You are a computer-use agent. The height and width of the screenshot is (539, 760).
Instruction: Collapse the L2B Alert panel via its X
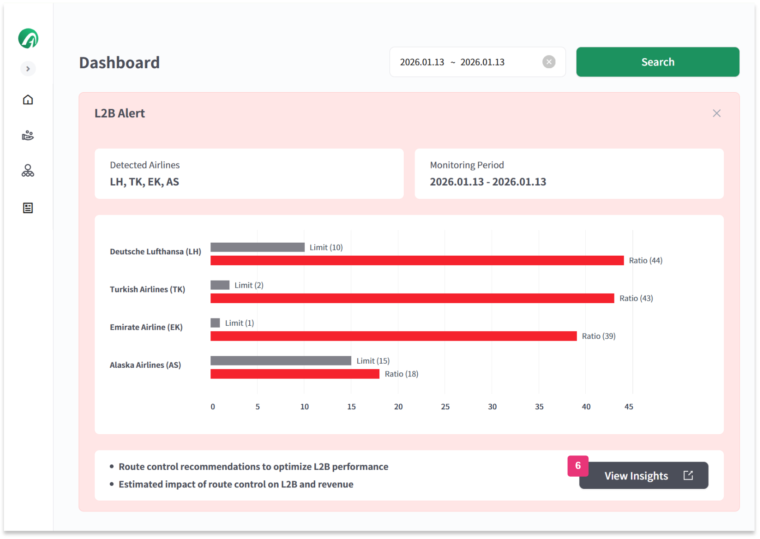click(717, 113)
